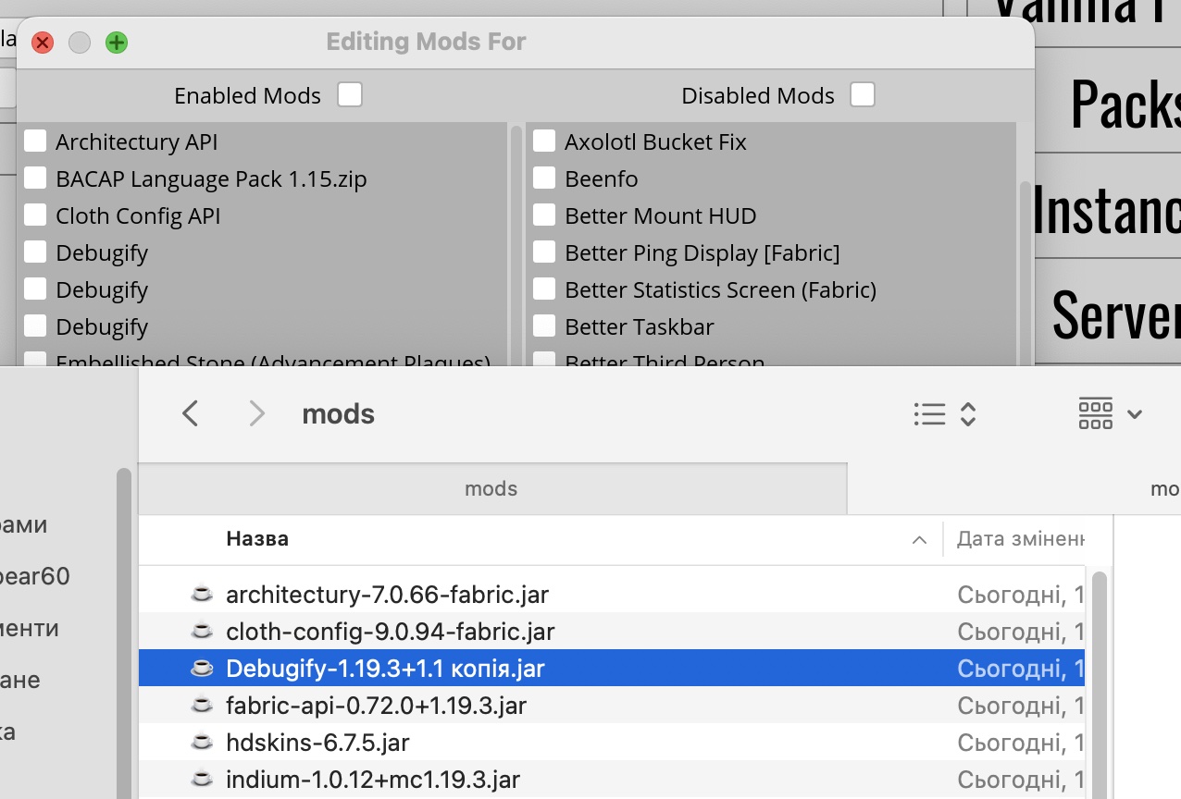The height and width of the screenshot is (799, 1181).
Task: Toggle sort direction on the Назва column
Action: point(918,539)
